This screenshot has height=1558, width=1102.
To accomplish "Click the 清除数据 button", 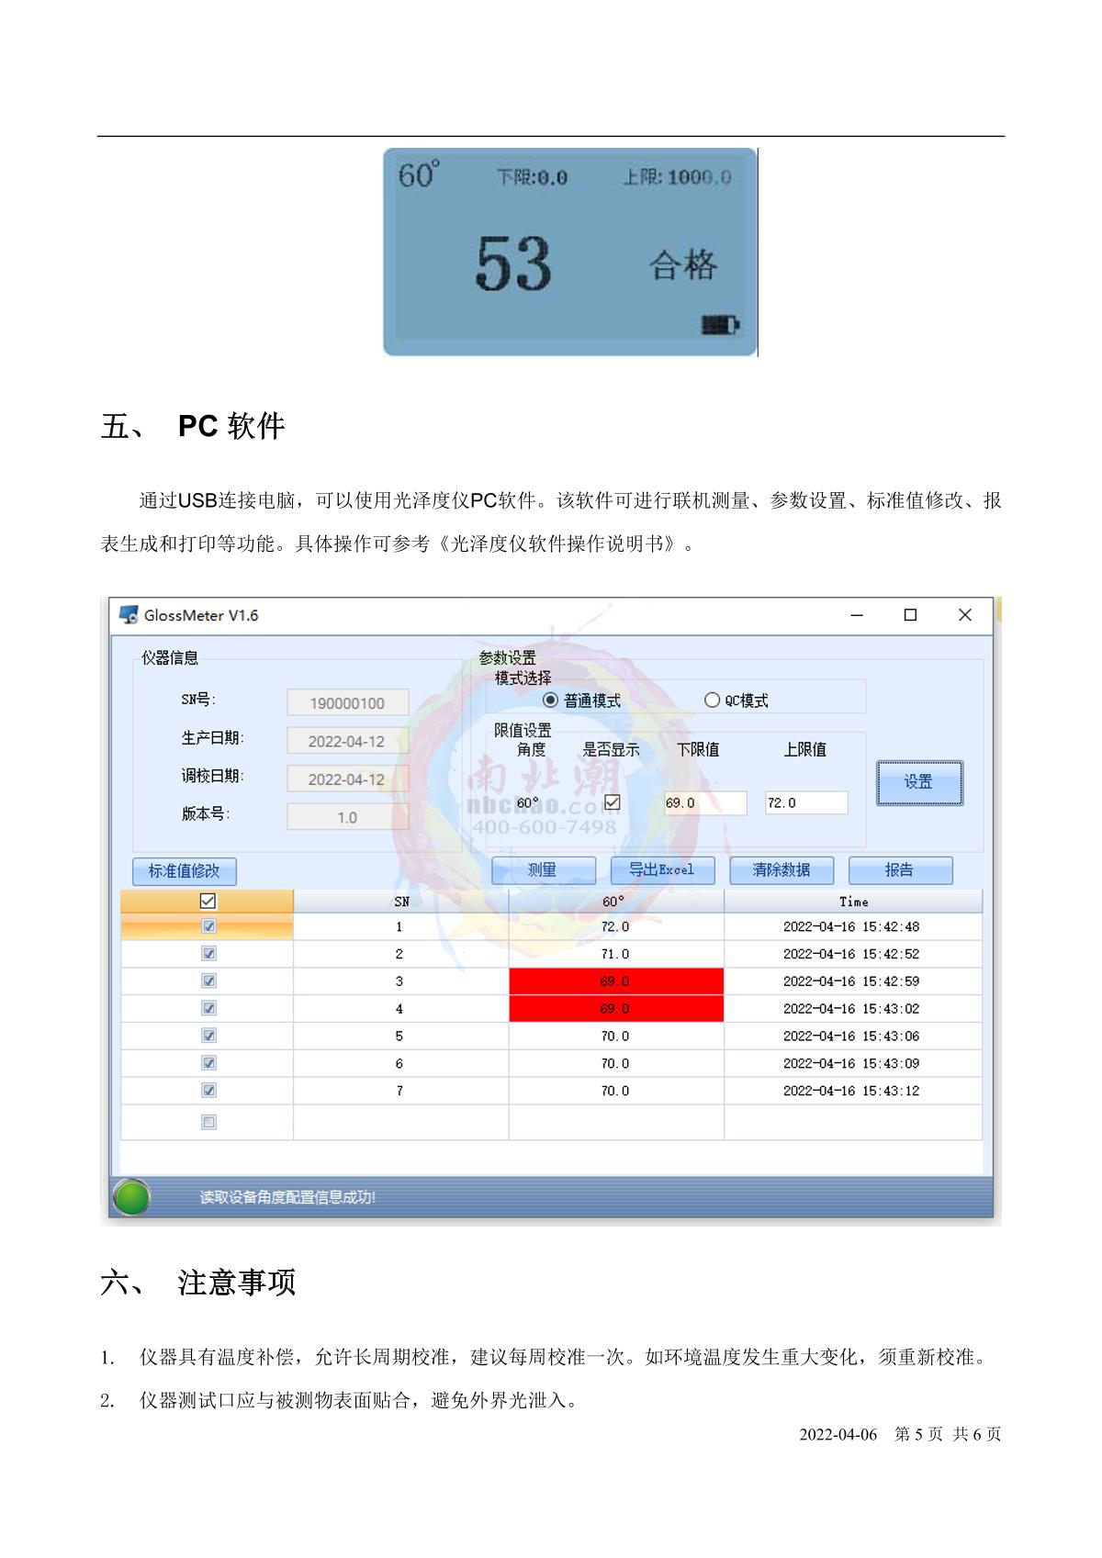I will coord(782,870).
